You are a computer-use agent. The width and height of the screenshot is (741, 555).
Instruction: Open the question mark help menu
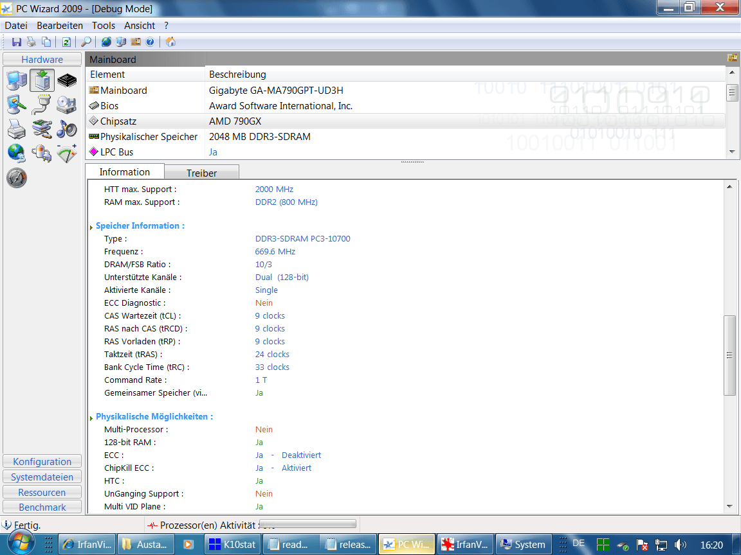pyautogui.click(x=167, y=26)
